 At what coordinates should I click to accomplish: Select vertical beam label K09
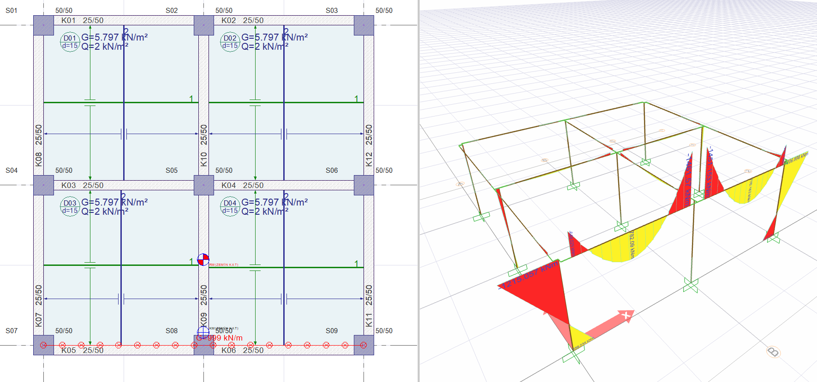click(x=203, y=319)
